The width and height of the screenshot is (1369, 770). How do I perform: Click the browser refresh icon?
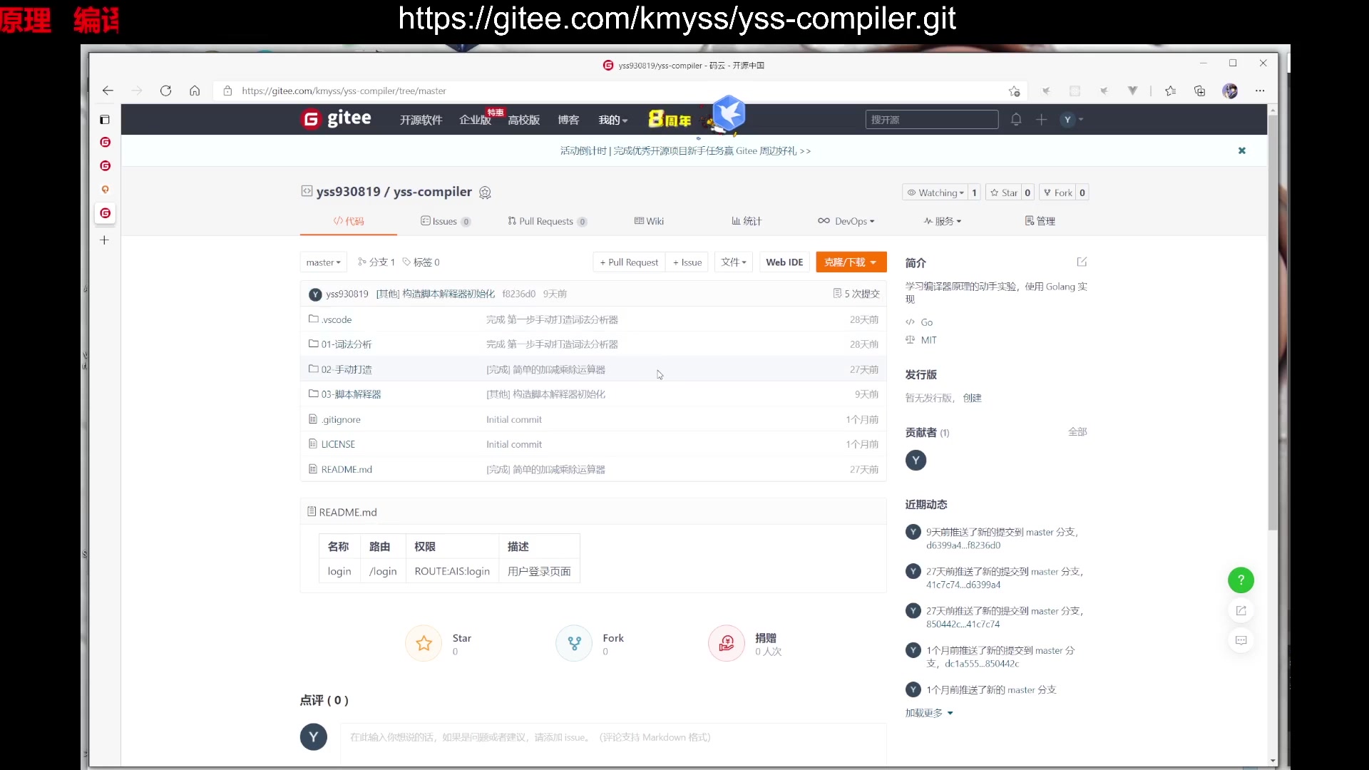(x=165, y=91)
